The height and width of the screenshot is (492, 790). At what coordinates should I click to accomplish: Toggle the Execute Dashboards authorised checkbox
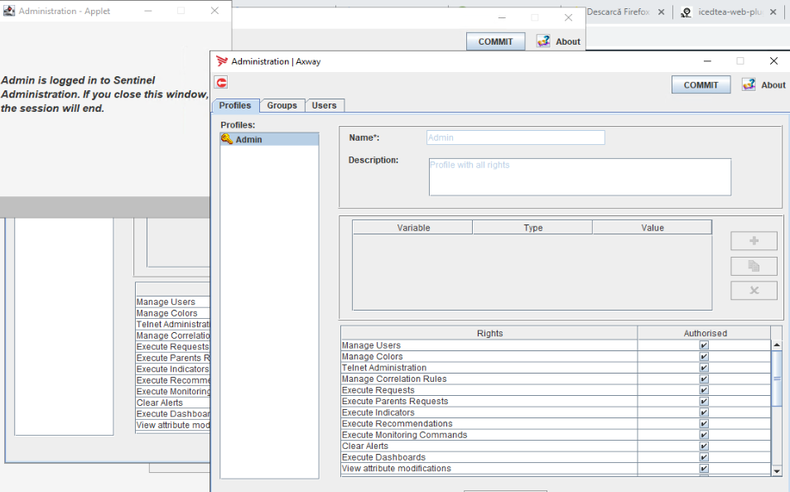click(x=704, y=457)
